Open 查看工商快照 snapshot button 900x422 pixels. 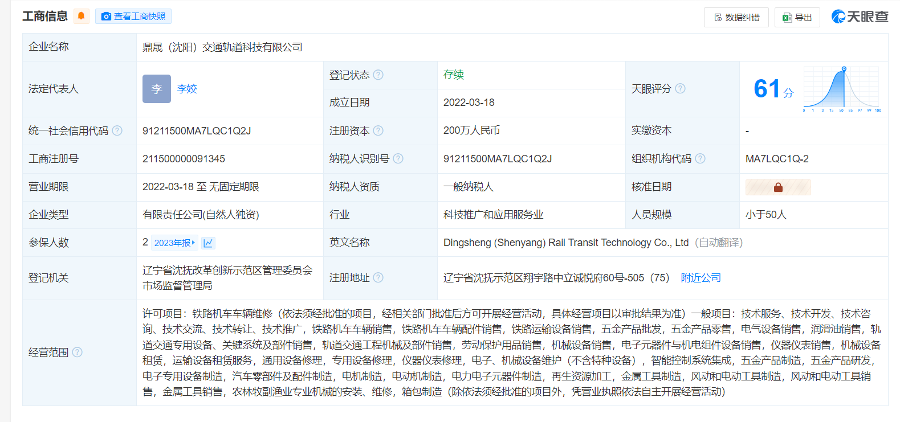(133, 17)
